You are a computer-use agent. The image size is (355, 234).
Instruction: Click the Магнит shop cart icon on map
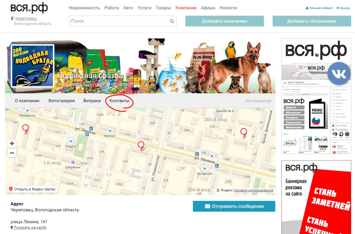pyautogui.click(x=110, y=131)
